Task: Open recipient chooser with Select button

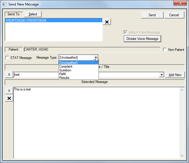Action: click(33, 14)
